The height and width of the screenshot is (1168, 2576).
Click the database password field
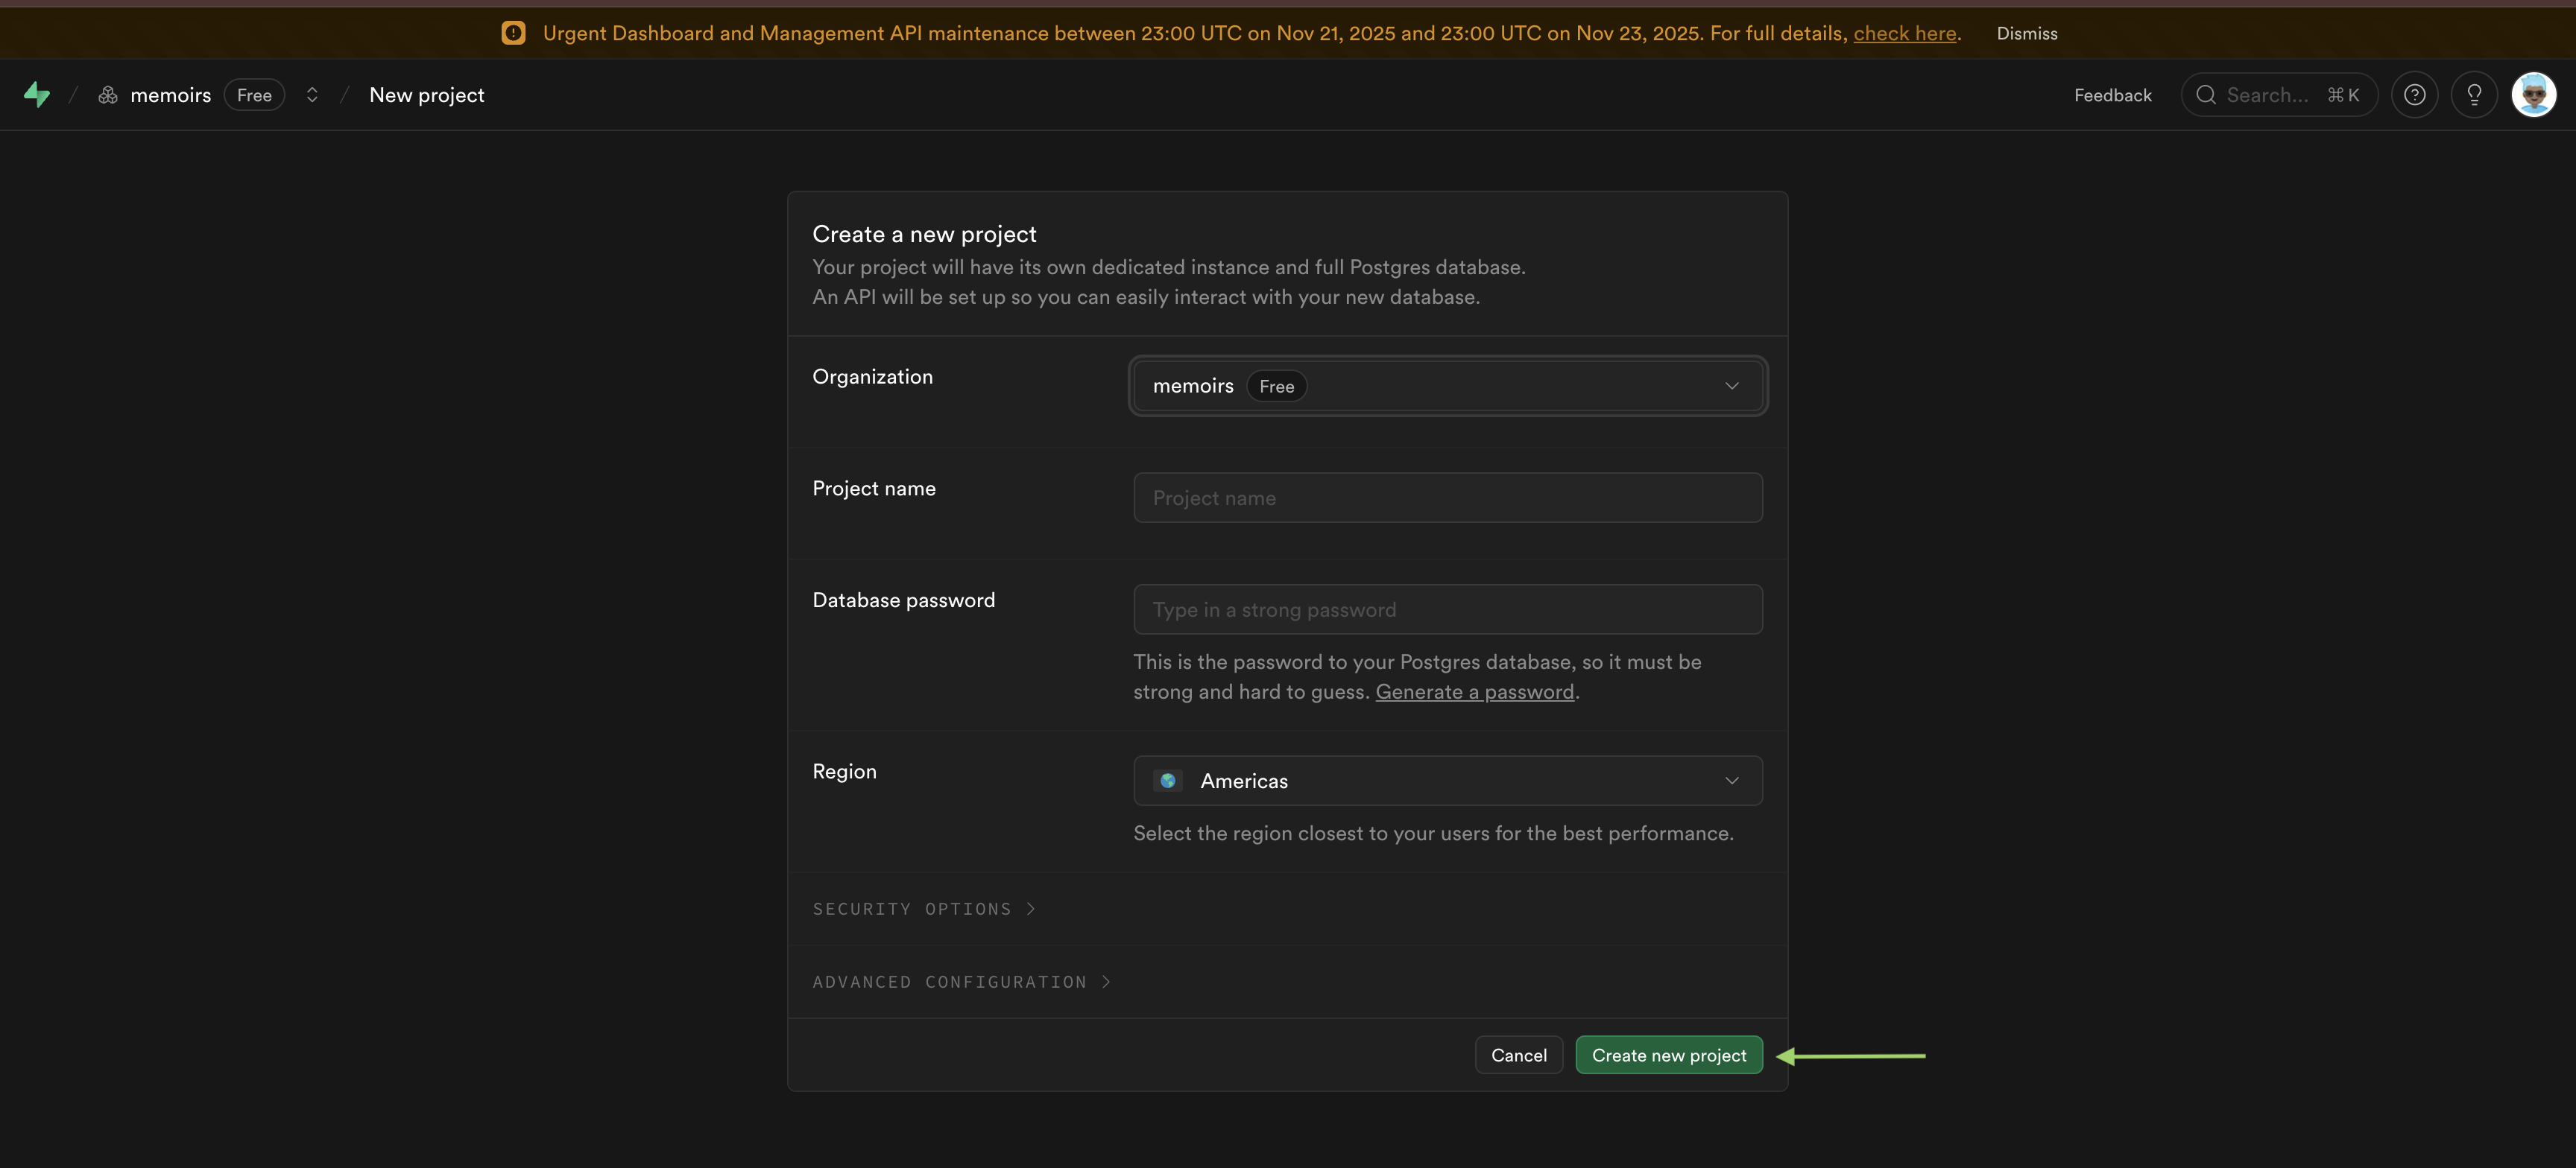coord(1447,609)
